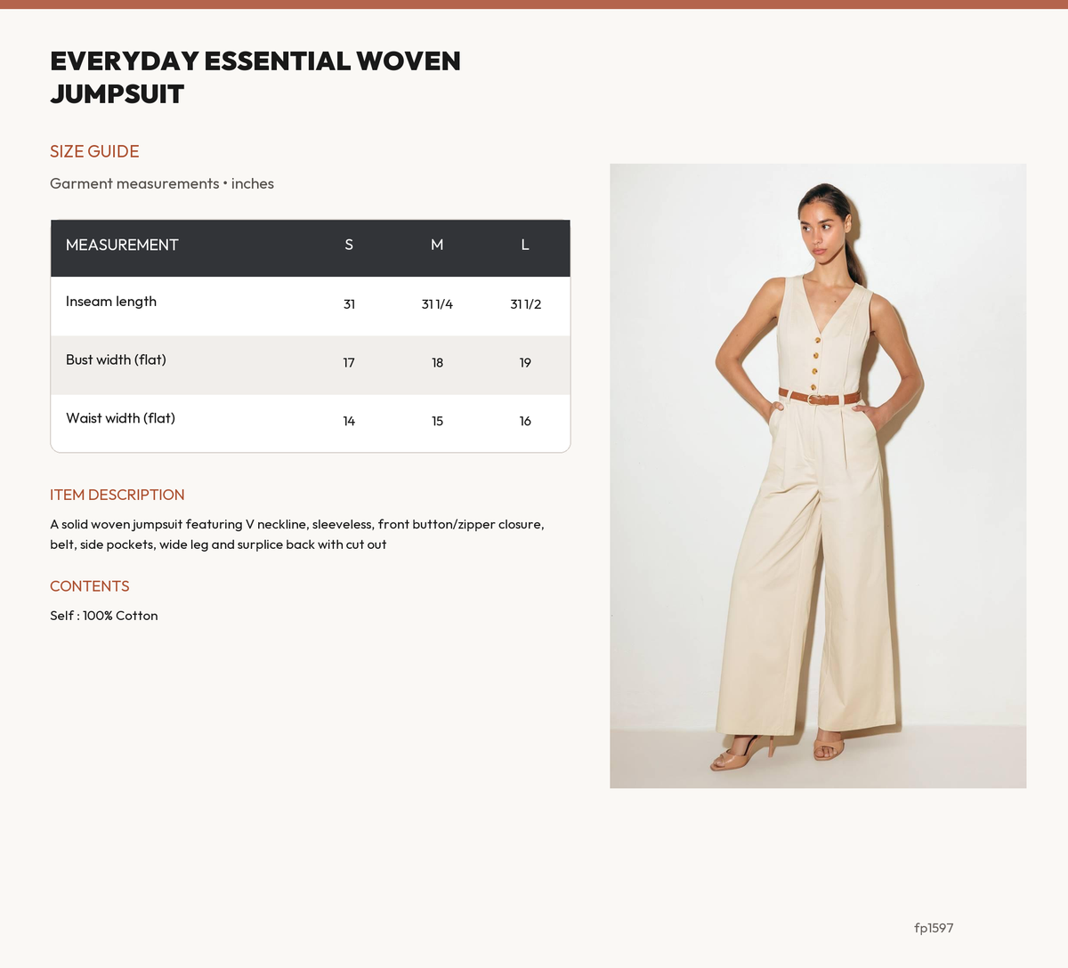Viewport: 1068px width, 968px height.
Task: Click Inseam length value '31' for S
Action: coord(349,304)
